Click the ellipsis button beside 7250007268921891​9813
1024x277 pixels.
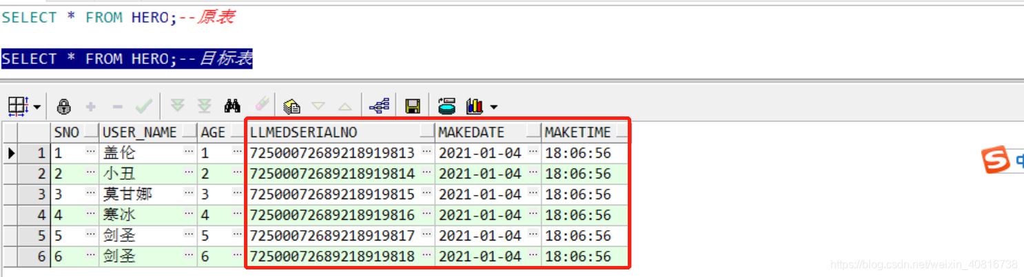(427, 153)
